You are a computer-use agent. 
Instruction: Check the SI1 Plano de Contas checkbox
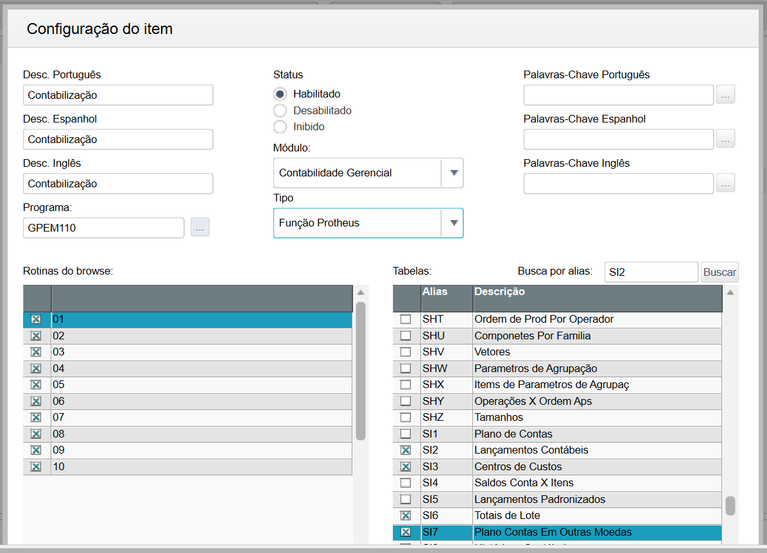tap(406, 434)
